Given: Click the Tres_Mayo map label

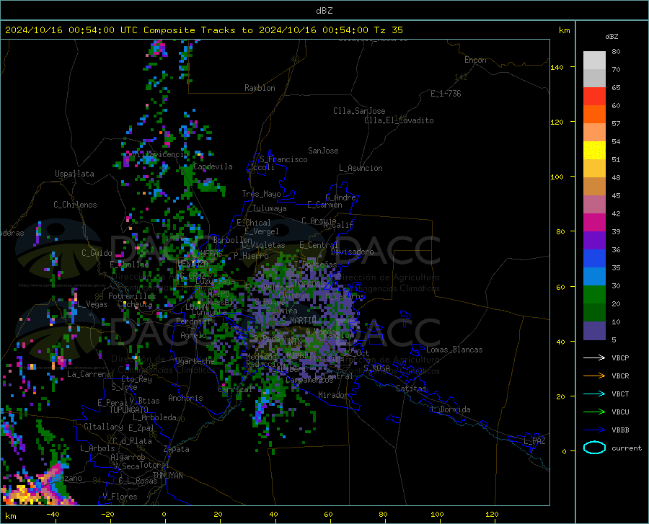Looking at the screenshot, I should pos(261,194).
